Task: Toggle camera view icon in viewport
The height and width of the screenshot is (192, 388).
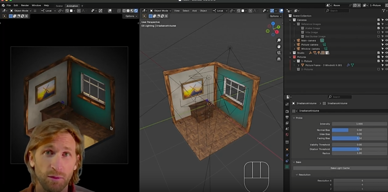Action: pyautogui.click(x=279, y=53)
